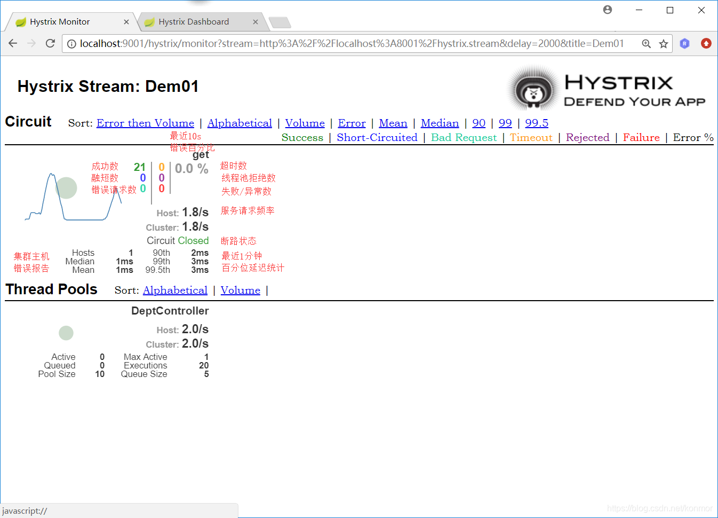The height and width of the screenshot is (518, 718).
Task: Open a new browser tab
Action: tap(280, 22)
